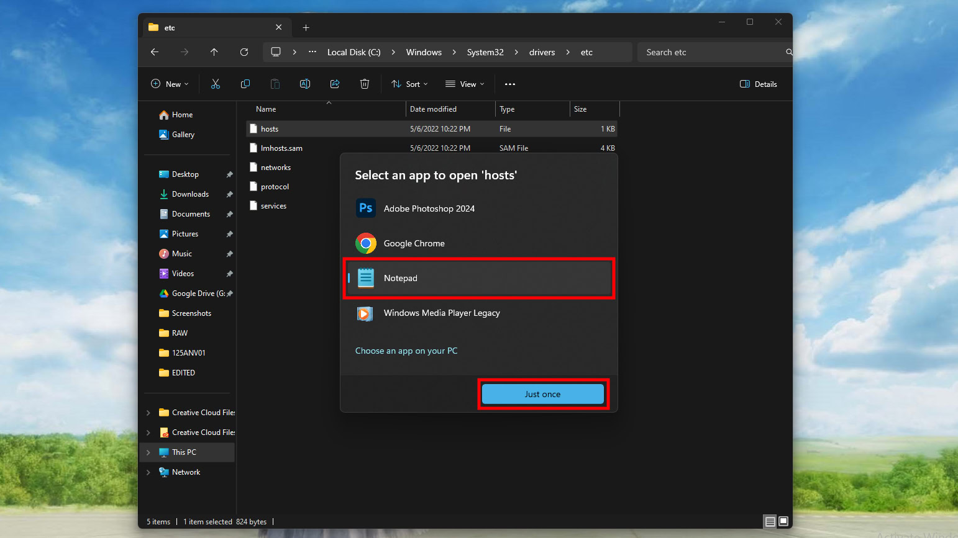Click the Delete trash can icon
The height and width of the screenshot is (538, 958).
365,84
